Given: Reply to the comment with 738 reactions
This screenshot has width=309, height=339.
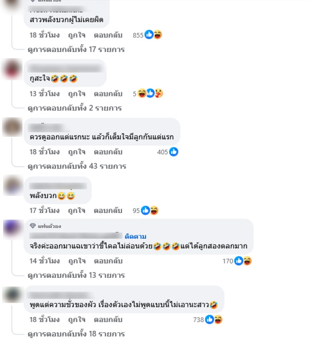Looking at the screenshot, I should (108, 320).
